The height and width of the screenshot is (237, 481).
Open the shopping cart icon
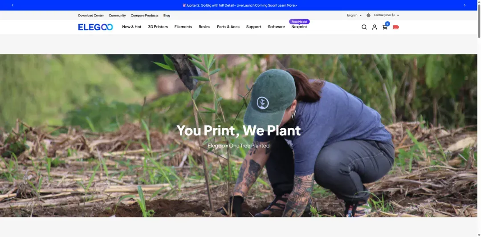point(385,27)
